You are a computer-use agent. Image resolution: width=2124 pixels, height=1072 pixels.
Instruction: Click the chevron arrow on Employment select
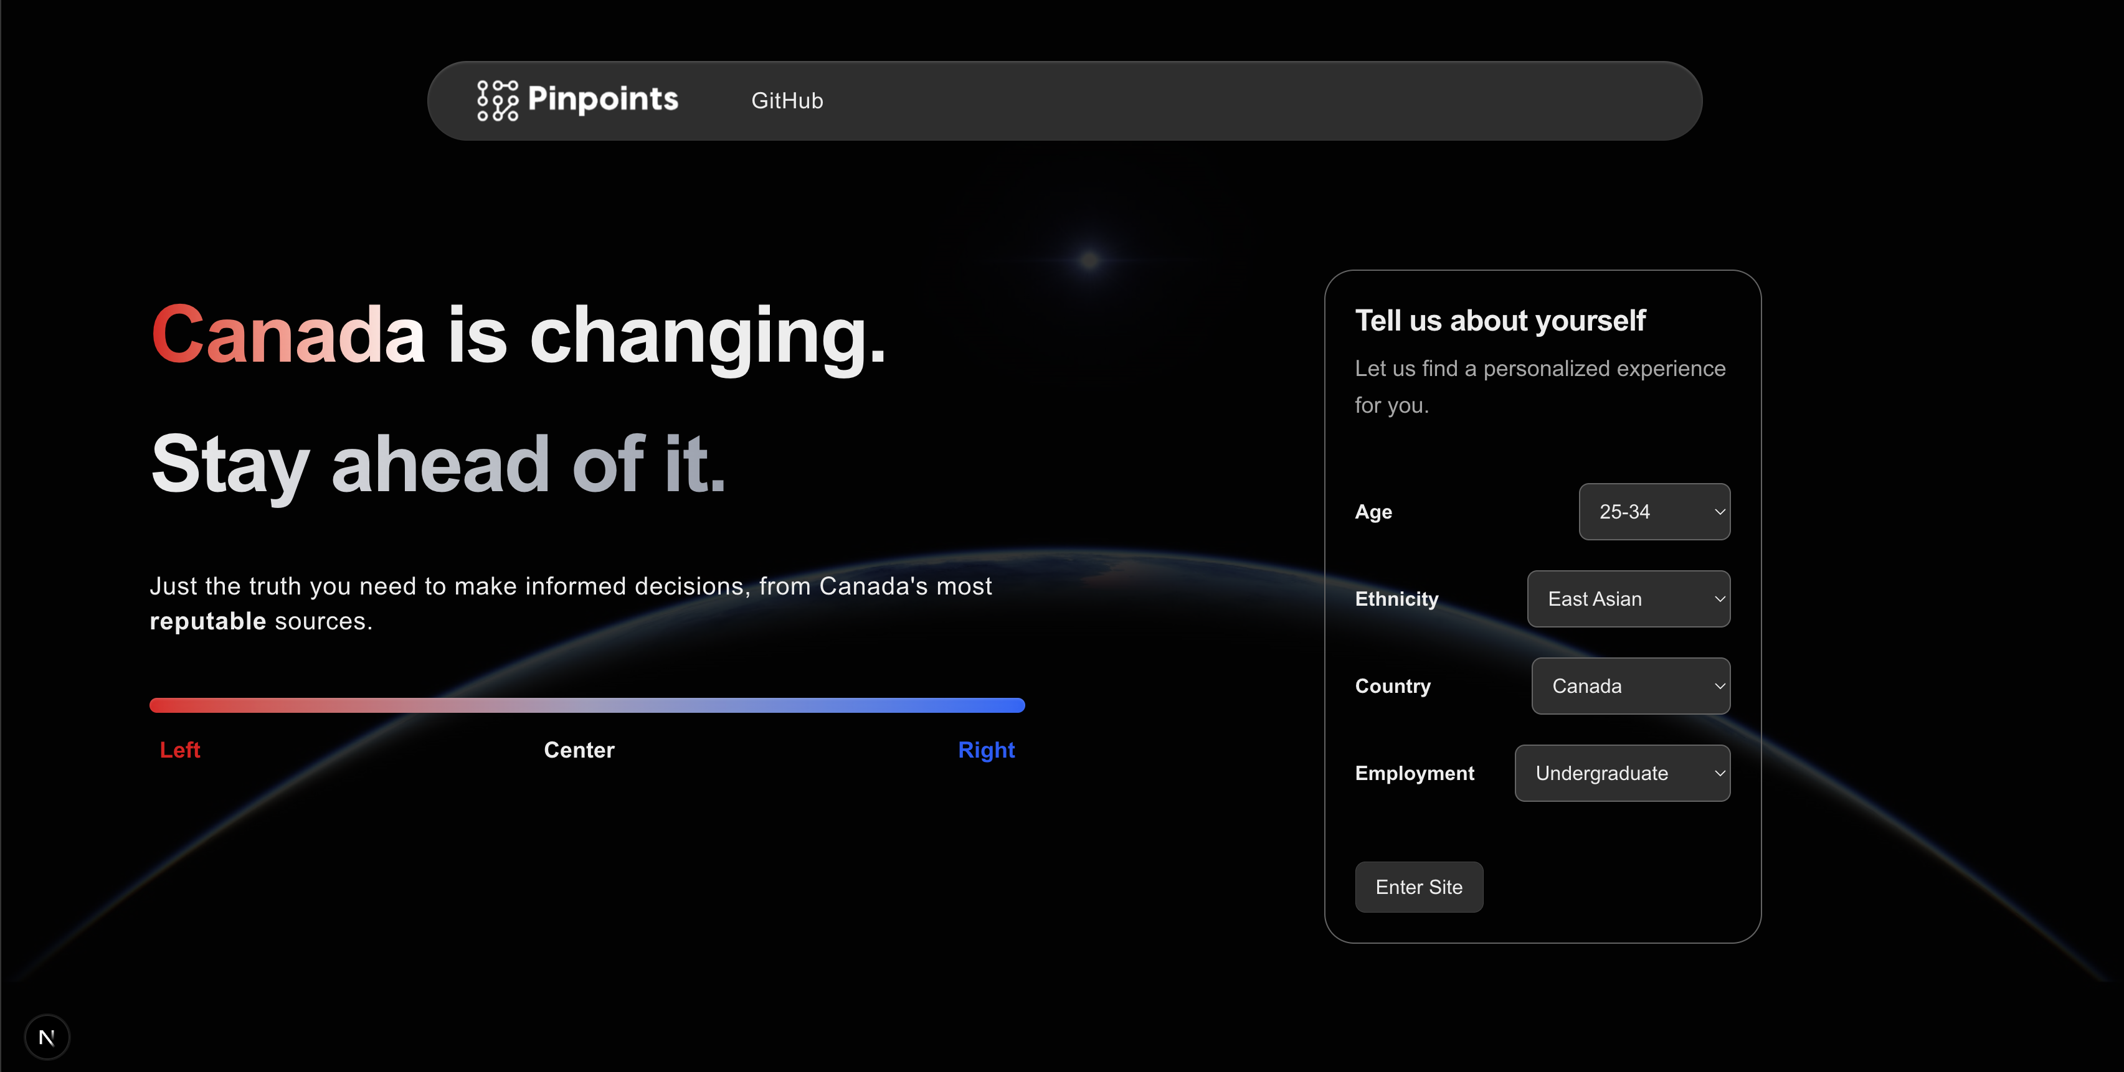[x=1719, y=773]
